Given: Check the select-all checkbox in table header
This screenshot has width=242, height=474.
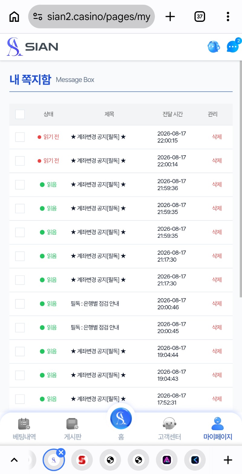Looking at the screenshot, I should tap(20, 114).
